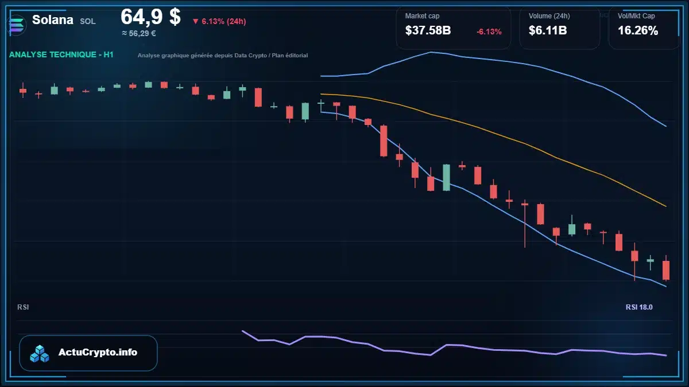Click the tall green candle mid-chart

pyautogui.click(x=446, y=177)
